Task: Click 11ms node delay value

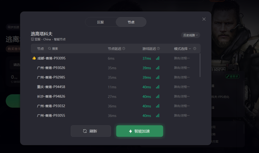Action: [x=112, y=87]
